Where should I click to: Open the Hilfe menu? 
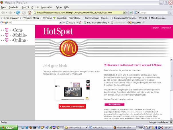pyautogui.click(x=66, y=7)
